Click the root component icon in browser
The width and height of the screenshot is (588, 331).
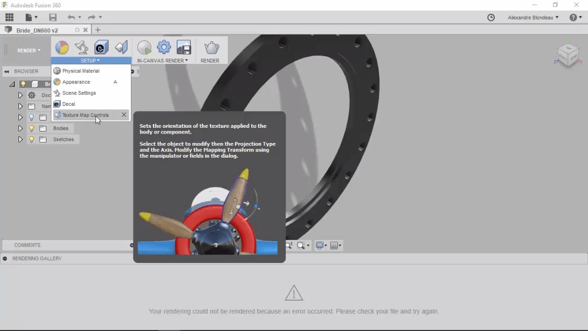coord(35,84)
